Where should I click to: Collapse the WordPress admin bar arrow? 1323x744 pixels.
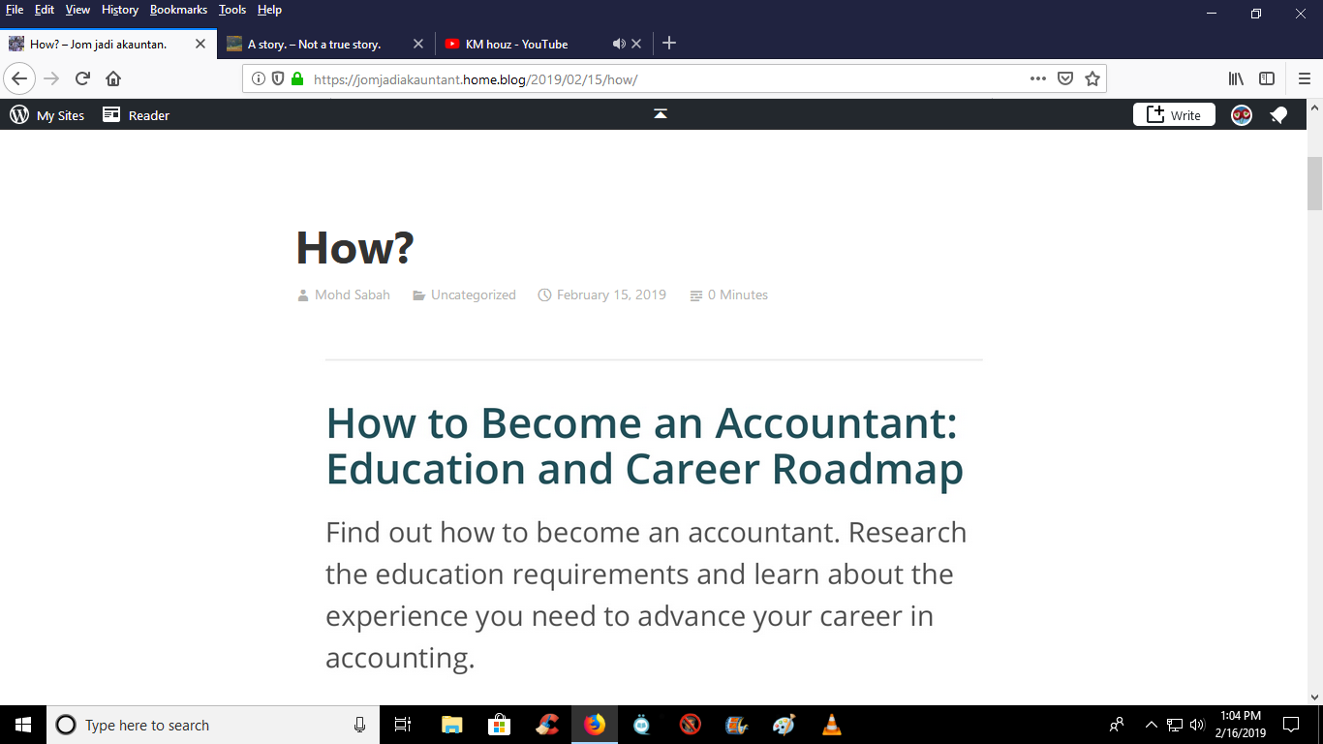pos(661,114)
